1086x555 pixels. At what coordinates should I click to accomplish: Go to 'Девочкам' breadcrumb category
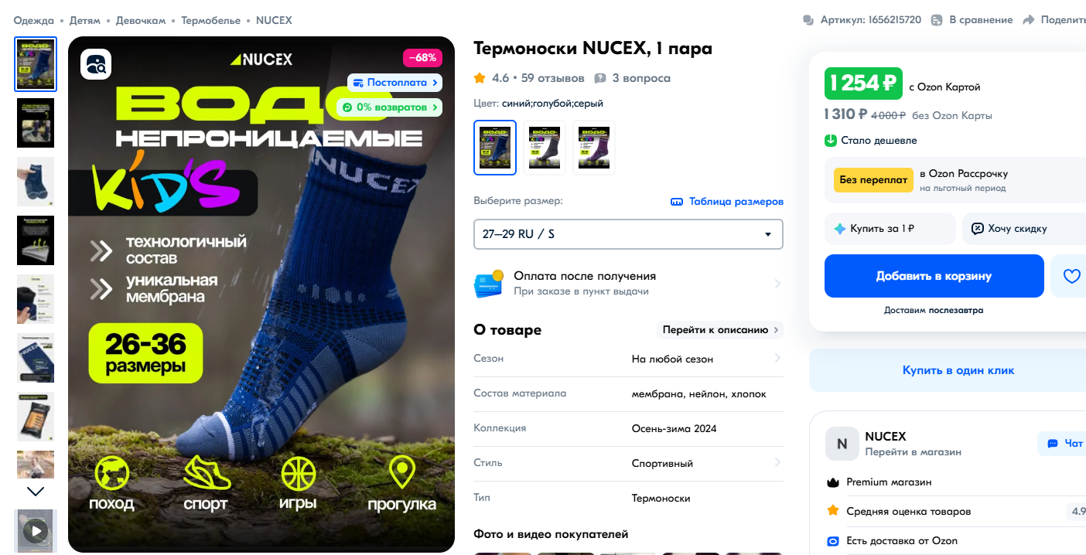pyautogui.click(x=141, y=20)
